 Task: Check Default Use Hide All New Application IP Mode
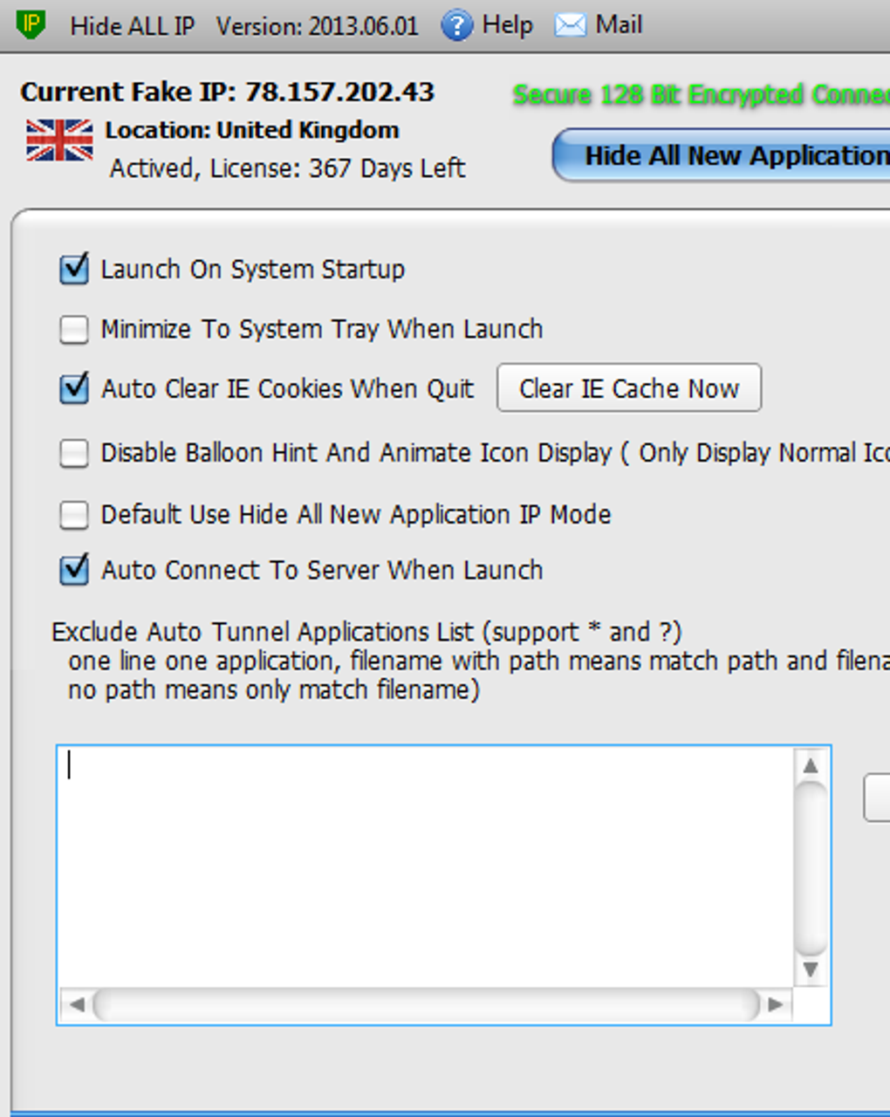click(x=74, y=515)
